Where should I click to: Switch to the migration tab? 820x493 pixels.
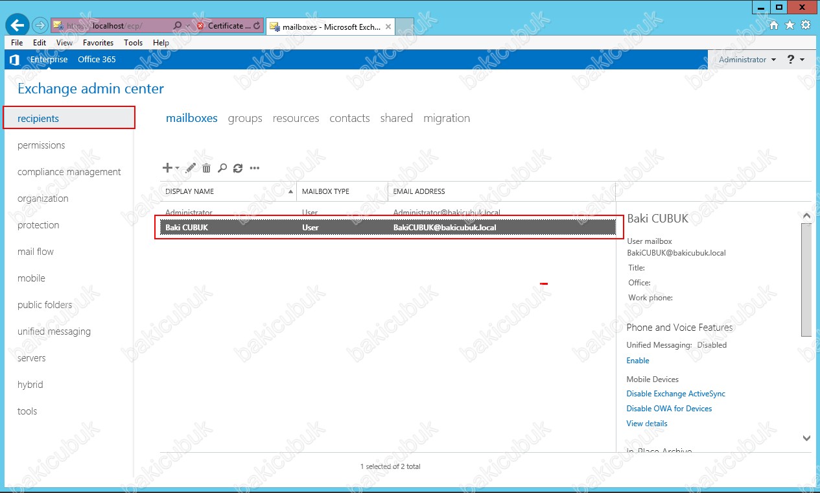tap(447, 118)
